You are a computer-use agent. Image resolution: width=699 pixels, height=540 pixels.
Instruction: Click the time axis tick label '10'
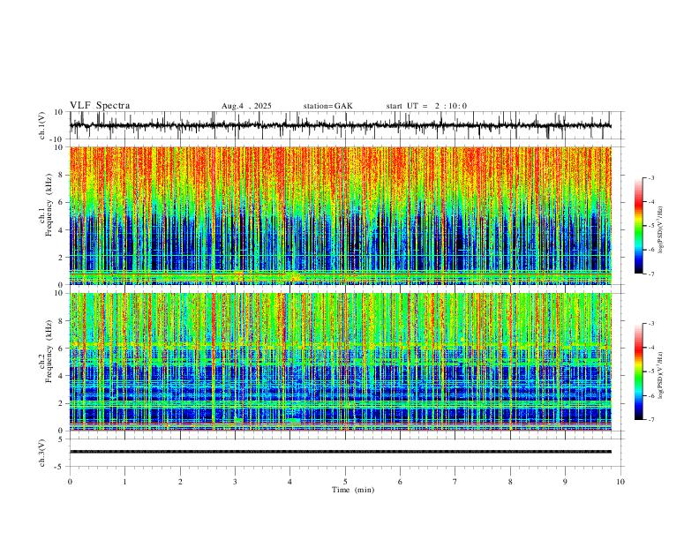click(620, 482)
